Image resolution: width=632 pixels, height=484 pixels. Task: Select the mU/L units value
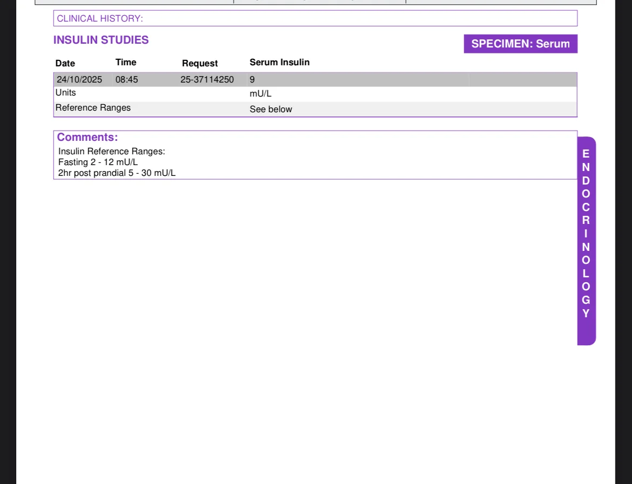click(261, 94)
